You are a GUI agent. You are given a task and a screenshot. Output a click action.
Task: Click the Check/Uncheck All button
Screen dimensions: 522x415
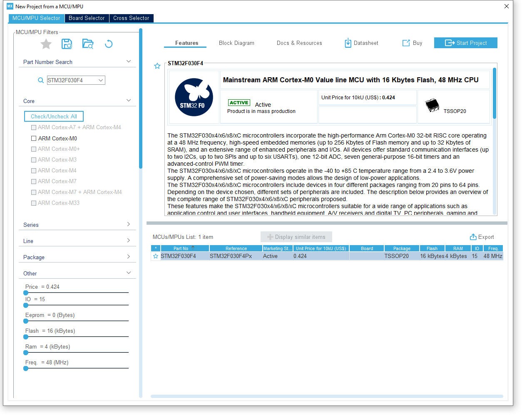[54, 116]
